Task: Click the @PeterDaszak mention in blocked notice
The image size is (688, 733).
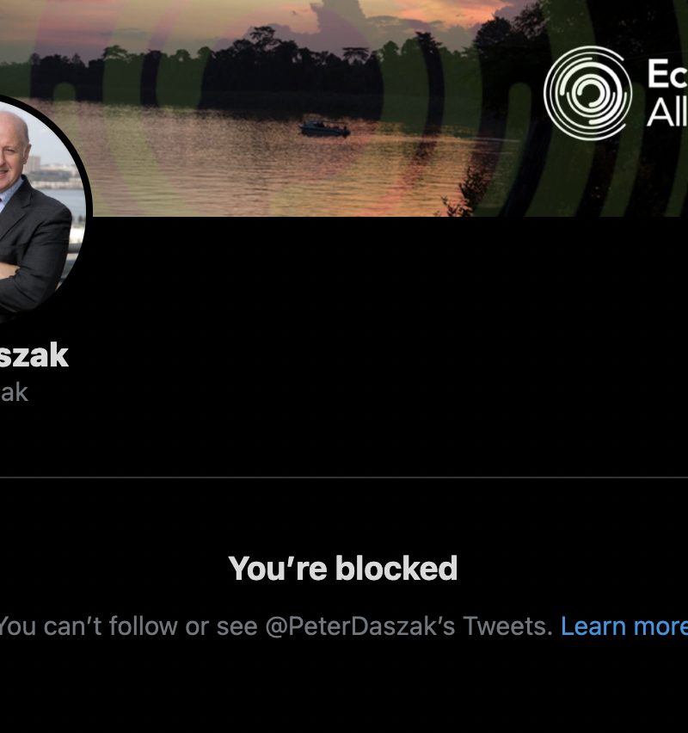Action: (359, 626)
